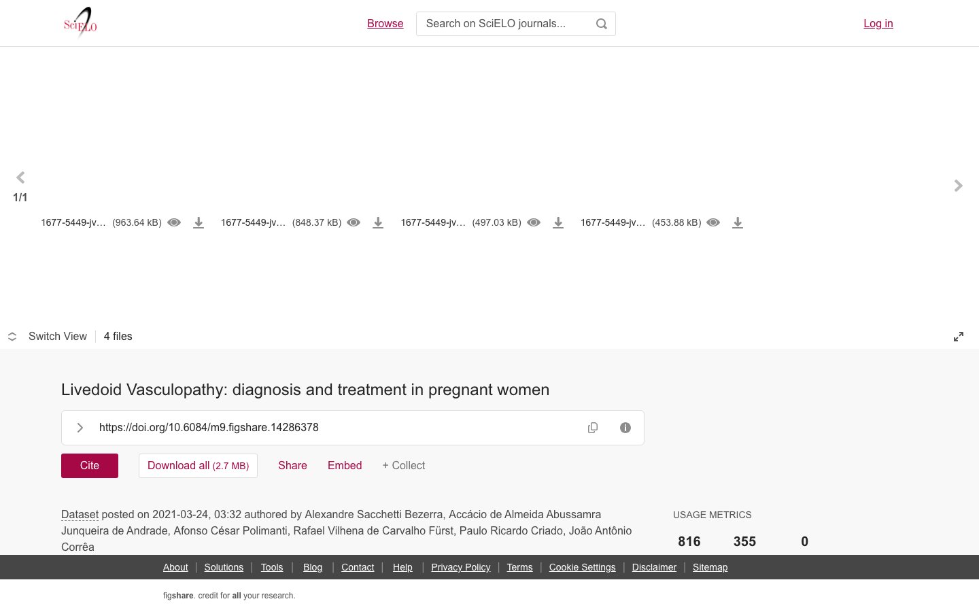Open fullscreen viewer with expand icon

tap(959, 337)
